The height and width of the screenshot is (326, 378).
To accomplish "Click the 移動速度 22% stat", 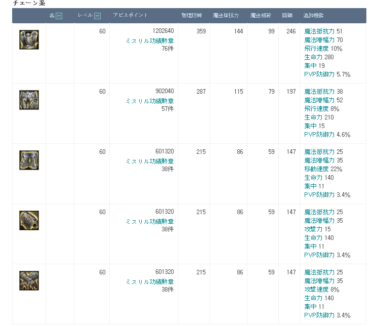I will 323,169.
